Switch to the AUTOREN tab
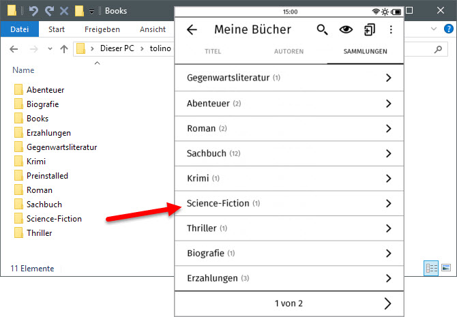 point(289,52)
